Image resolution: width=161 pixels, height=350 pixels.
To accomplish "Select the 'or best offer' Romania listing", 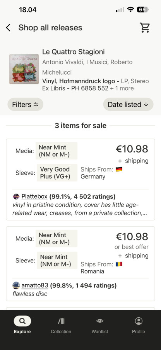I will click(x=132, y=247).
